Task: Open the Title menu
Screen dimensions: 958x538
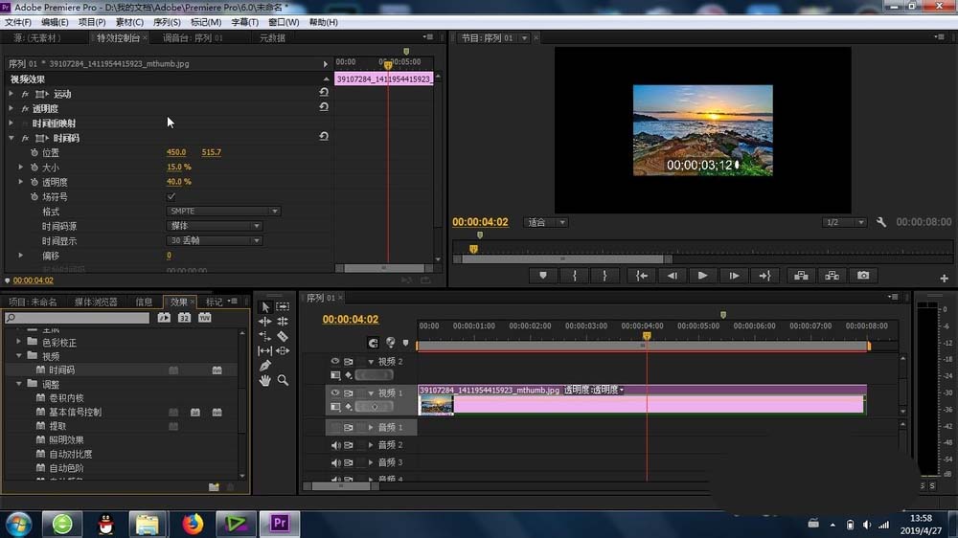Action: click(x=244, y=22)
